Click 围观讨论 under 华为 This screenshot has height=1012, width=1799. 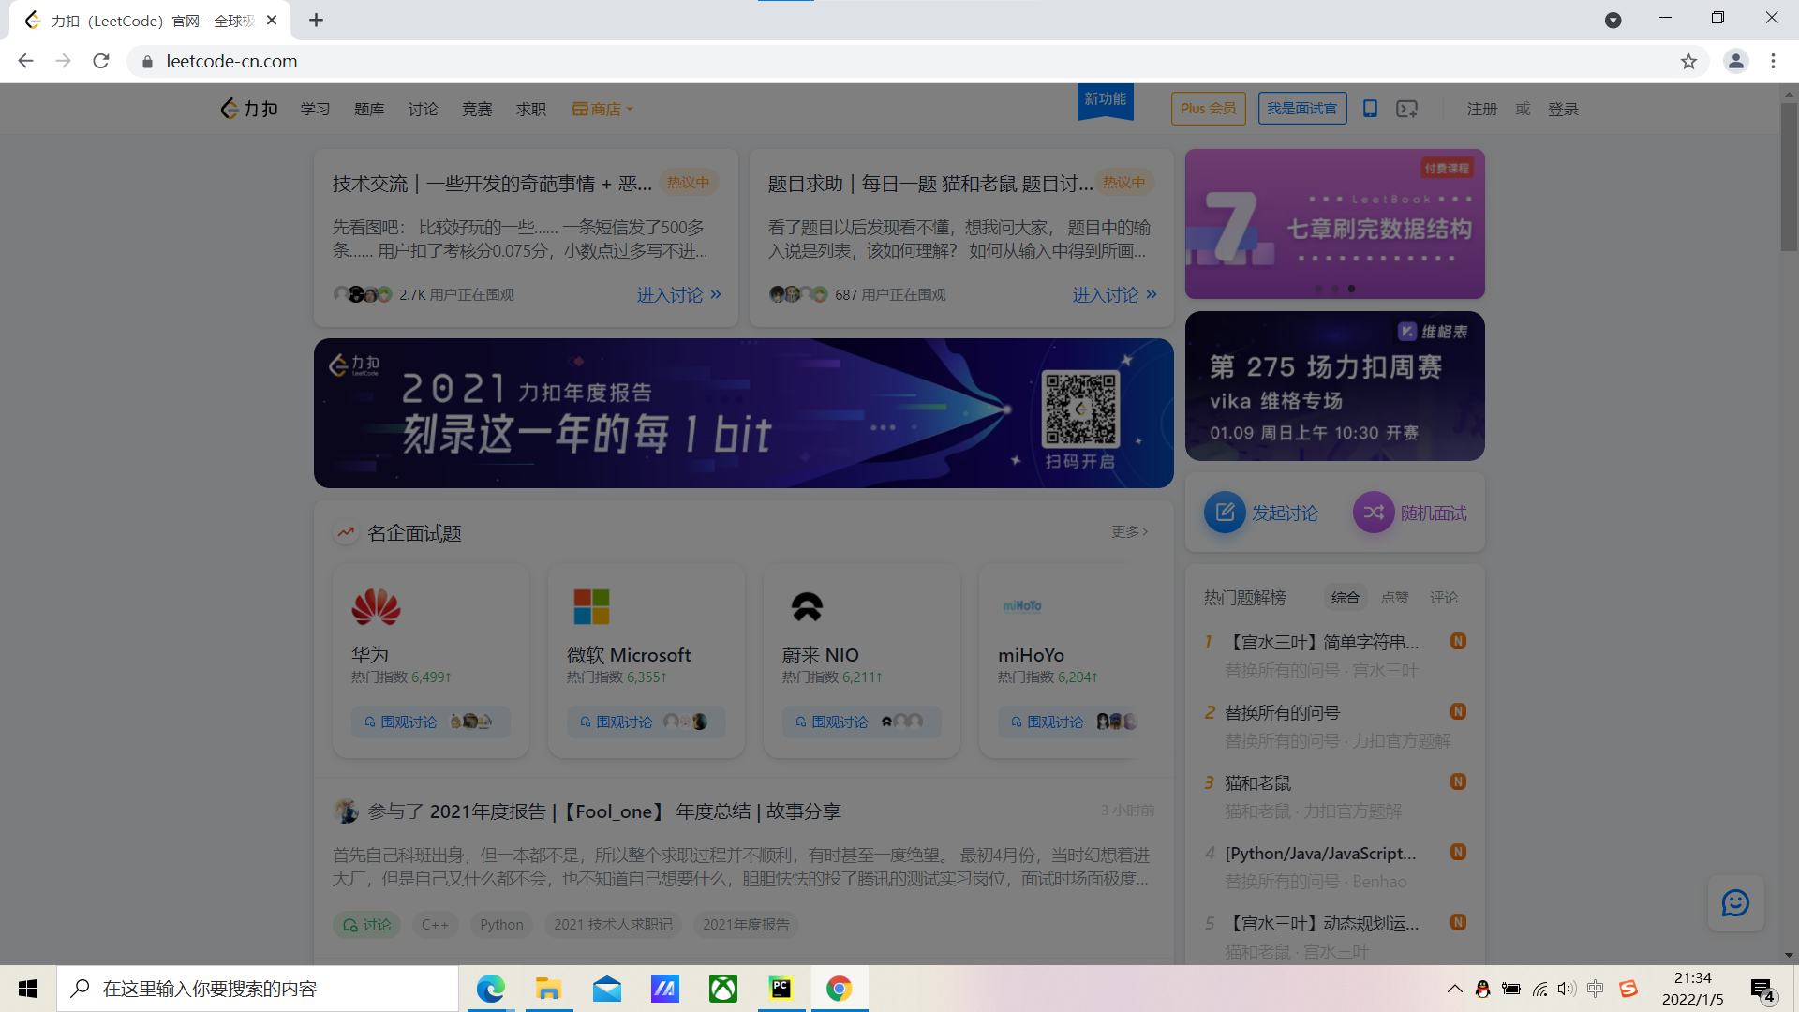[x=431, y=722]
